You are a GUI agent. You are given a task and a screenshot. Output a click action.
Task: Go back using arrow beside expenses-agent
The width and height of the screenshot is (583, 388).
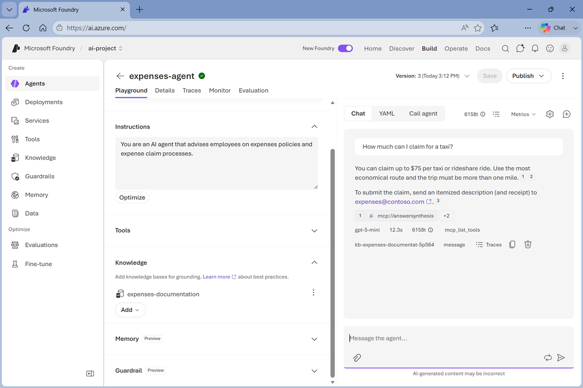click(120, 76)
